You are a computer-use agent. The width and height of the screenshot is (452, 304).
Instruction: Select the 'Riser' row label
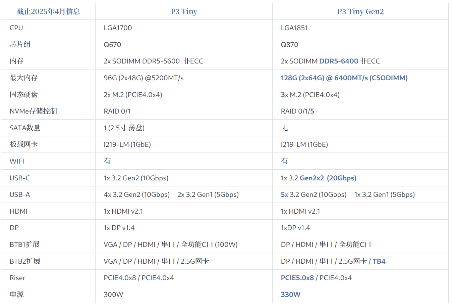17,278
